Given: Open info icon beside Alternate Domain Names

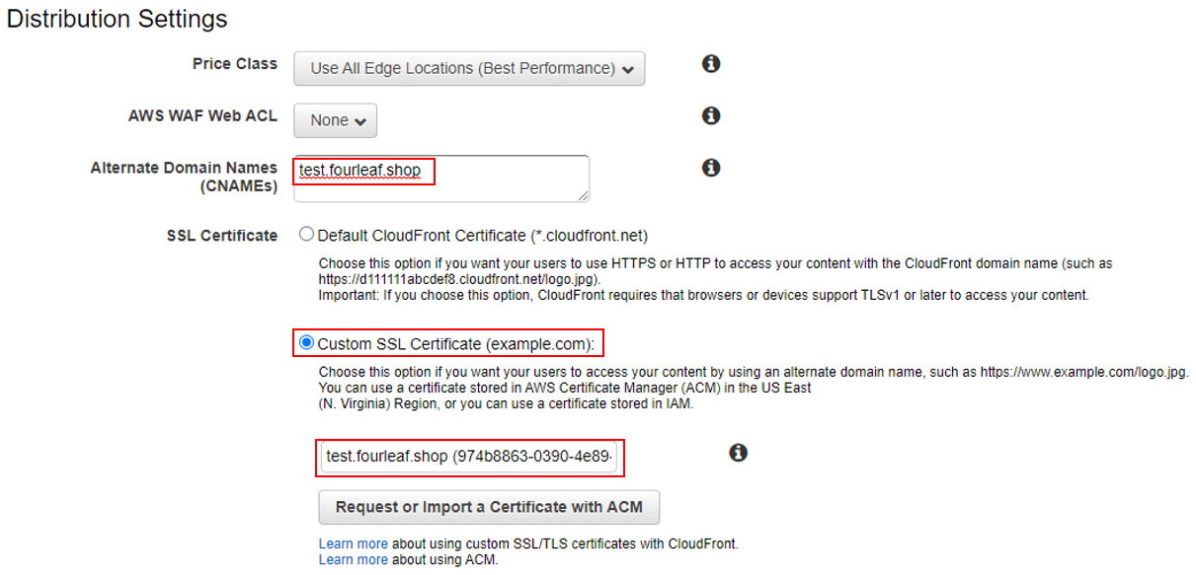Looking at the screenshot, I should pos(710,168).
